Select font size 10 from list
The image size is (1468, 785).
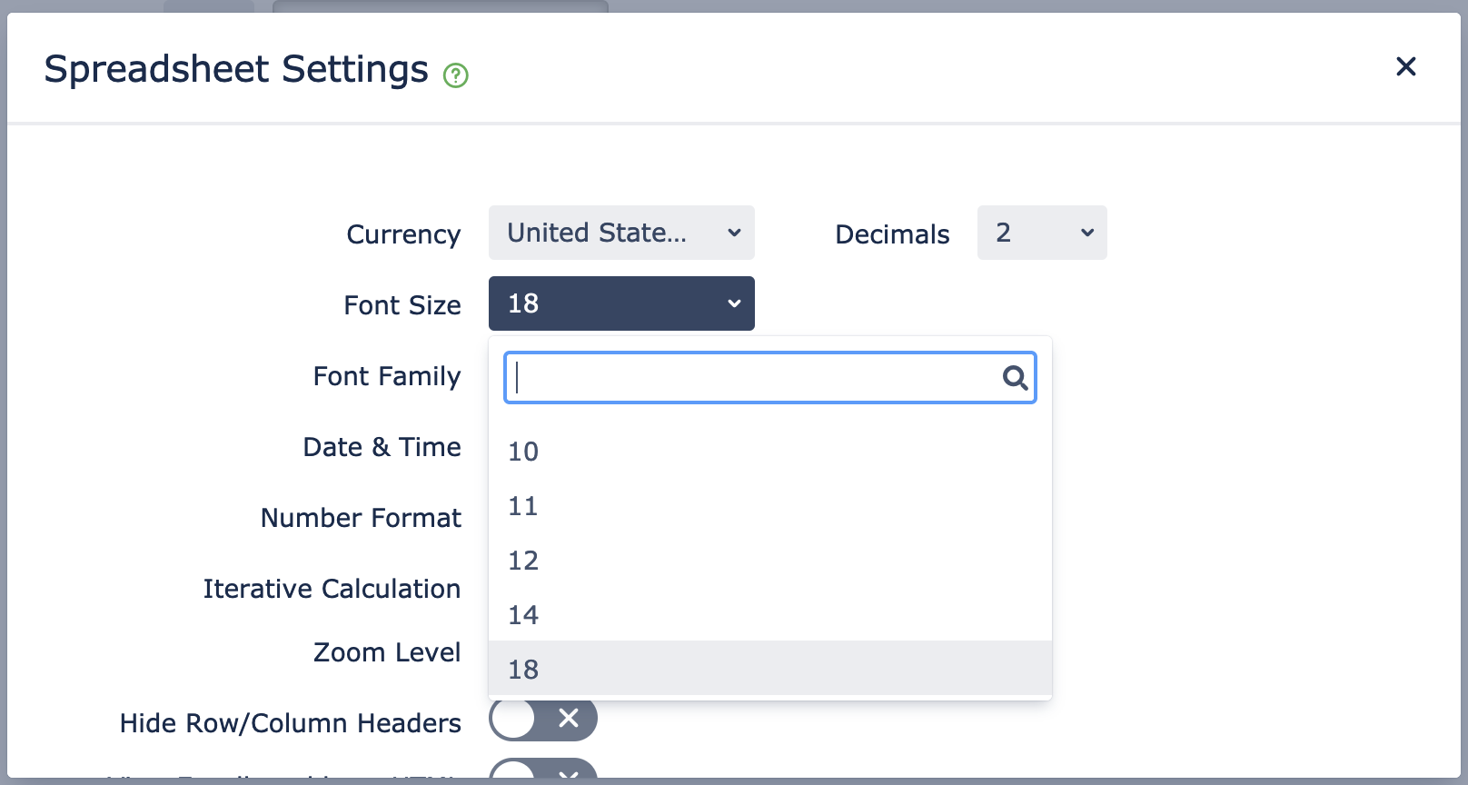(770, 451)
